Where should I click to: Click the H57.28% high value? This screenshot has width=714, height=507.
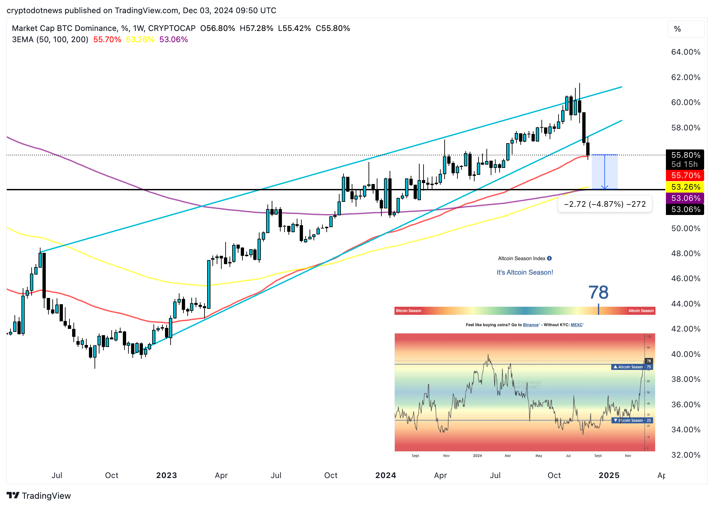(x=257, y=28)
